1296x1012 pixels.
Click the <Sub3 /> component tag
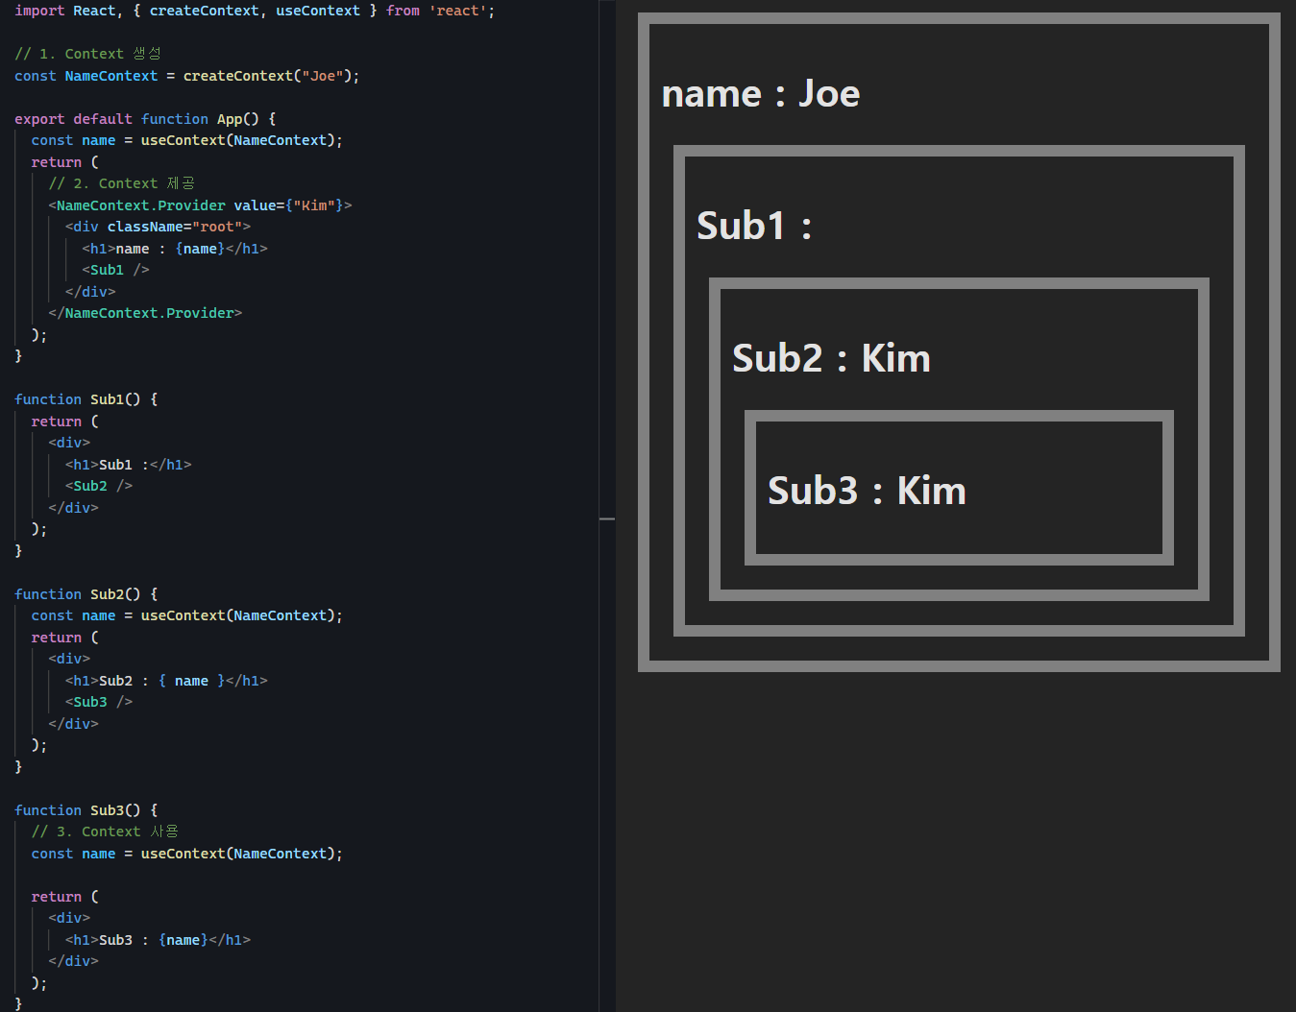(99, 702)
